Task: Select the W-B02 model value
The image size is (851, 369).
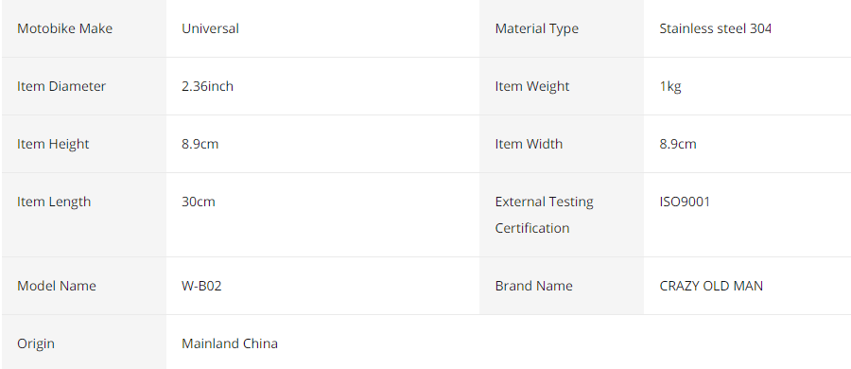Action: coord(201,286)
